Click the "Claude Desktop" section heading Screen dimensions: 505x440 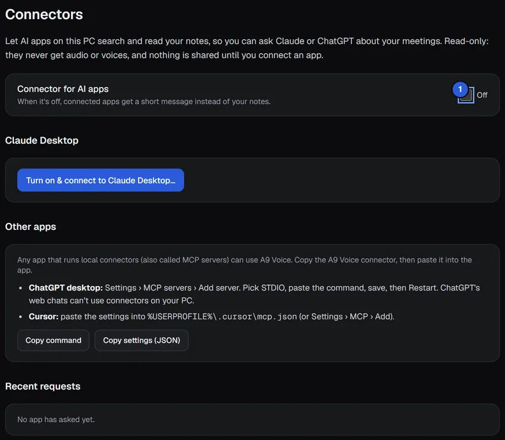42,140
